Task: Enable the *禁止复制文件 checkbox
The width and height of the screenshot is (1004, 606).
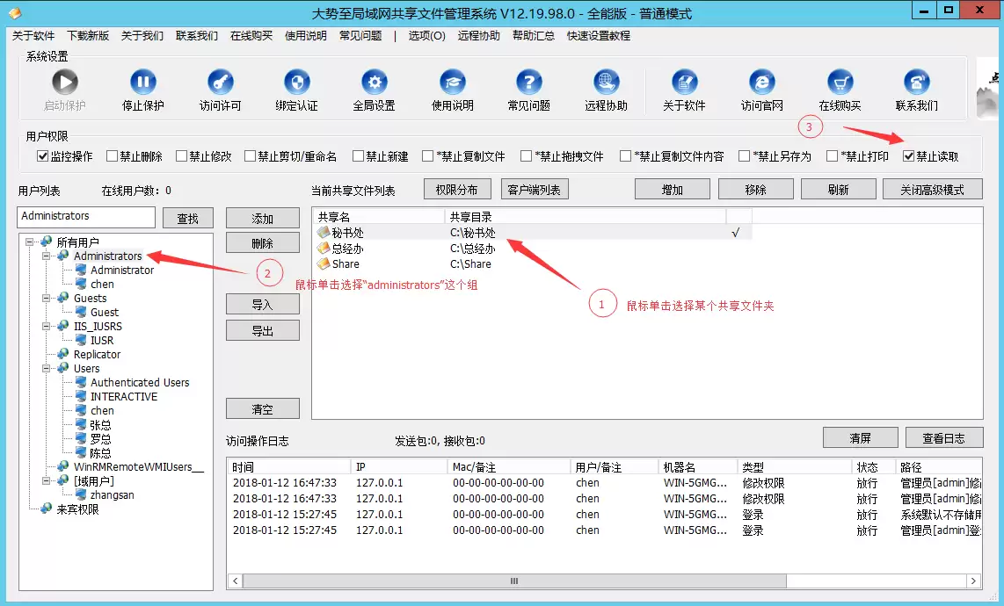Action: (428, 156)
